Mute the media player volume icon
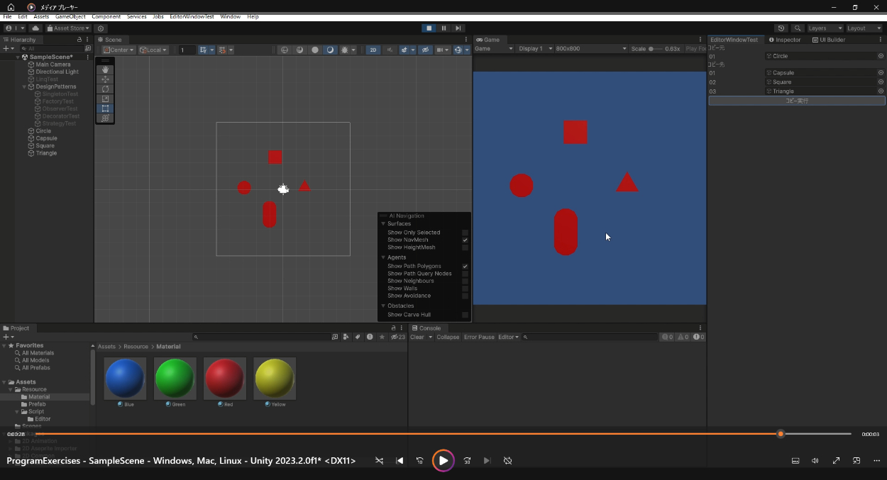 tap(815, 461)
